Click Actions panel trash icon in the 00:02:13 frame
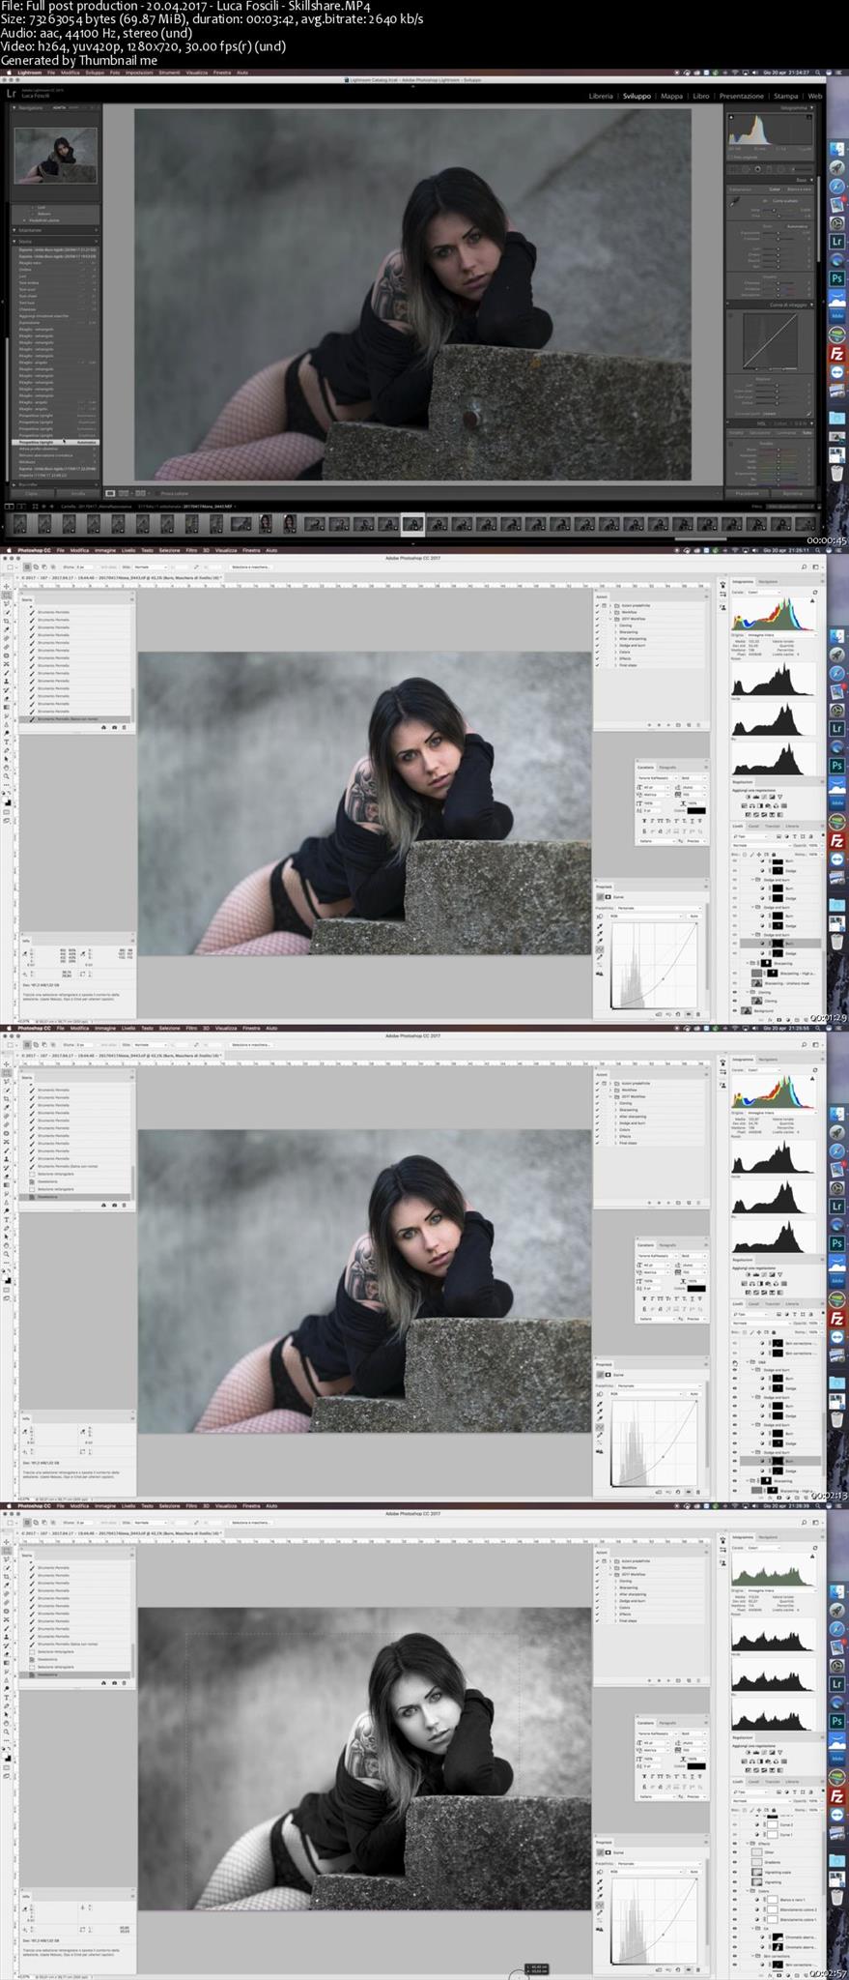This screenshot has width=849, height=1980. click(698, 1203)
